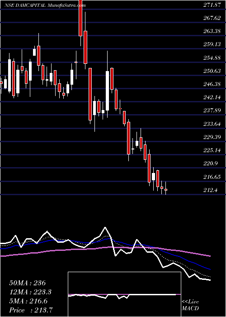Click the 5MA : 216.6 readout
The height and width of the screenshot is (317, 226).
tap(28, 301)
